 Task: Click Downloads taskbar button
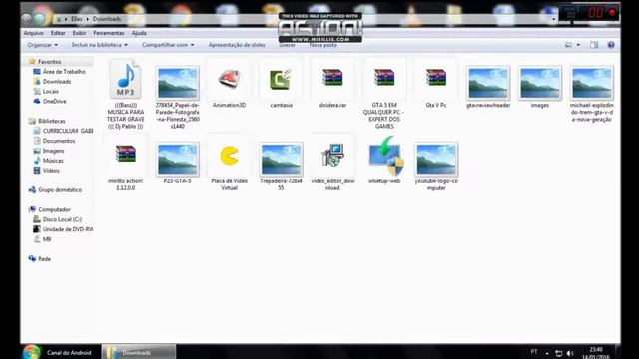[x=139, y=352]
